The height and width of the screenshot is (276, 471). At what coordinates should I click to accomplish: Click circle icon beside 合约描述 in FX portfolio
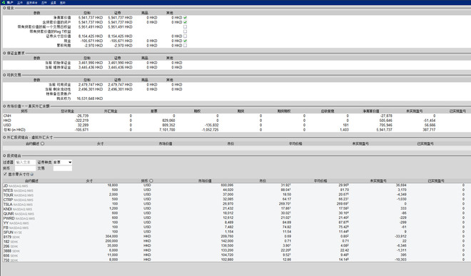point(42,144)
